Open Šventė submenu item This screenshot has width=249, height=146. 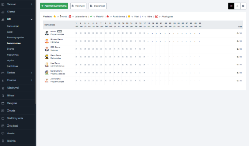point(10,48)
